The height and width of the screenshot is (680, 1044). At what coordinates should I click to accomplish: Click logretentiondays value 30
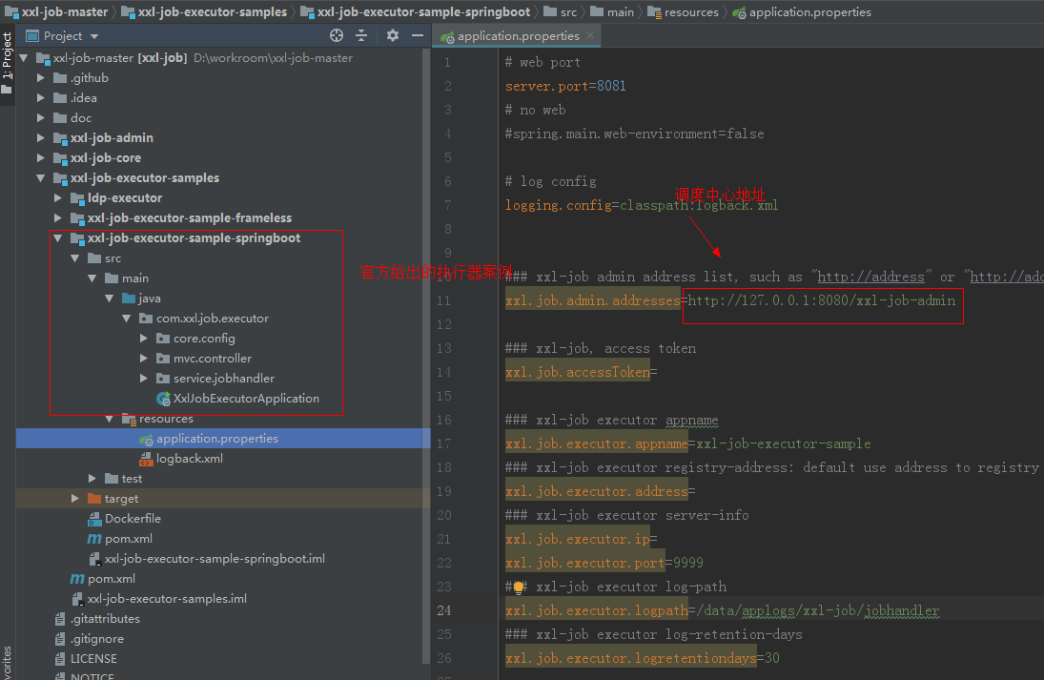(771, 658)
